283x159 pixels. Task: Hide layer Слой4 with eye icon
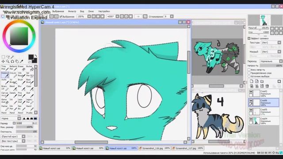pos(251,119)
